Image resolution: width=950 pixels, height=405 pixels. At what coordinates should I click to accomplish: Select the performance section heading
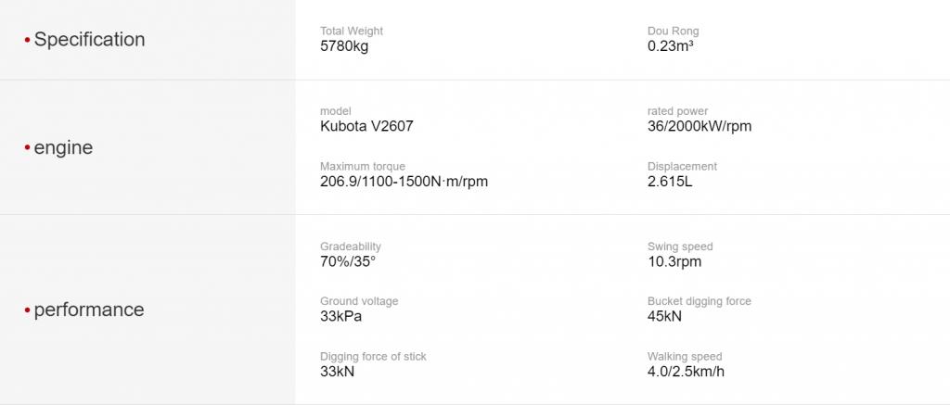click(89, 310)
